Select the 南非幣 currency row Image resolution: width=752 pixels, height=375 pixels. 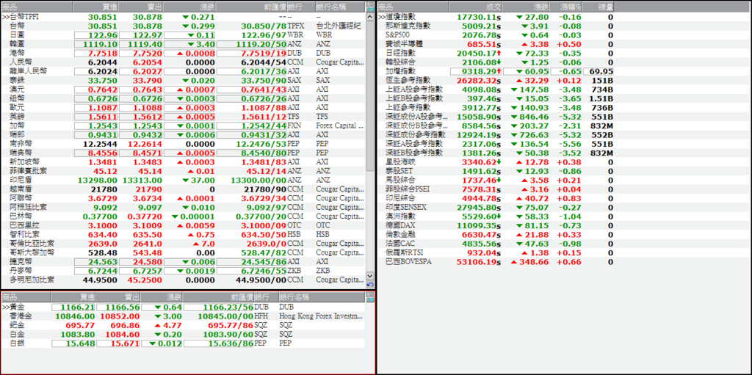tap(183, 144)
